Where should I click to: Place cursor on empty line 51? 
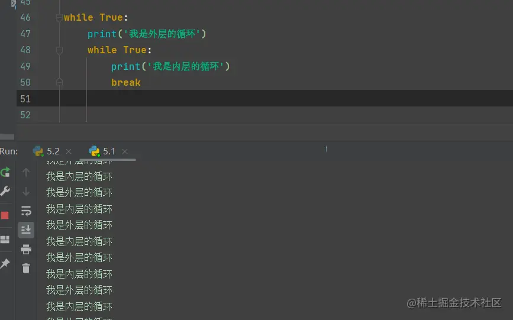pos(264,99)
